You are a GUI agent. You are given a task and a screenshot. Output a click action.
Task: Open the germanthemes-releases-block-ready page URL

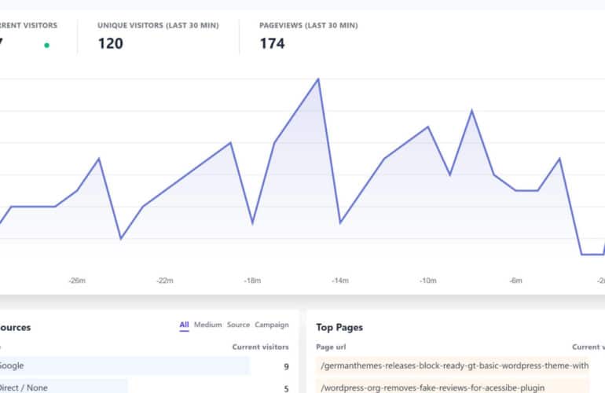click(x=454, y=365)
